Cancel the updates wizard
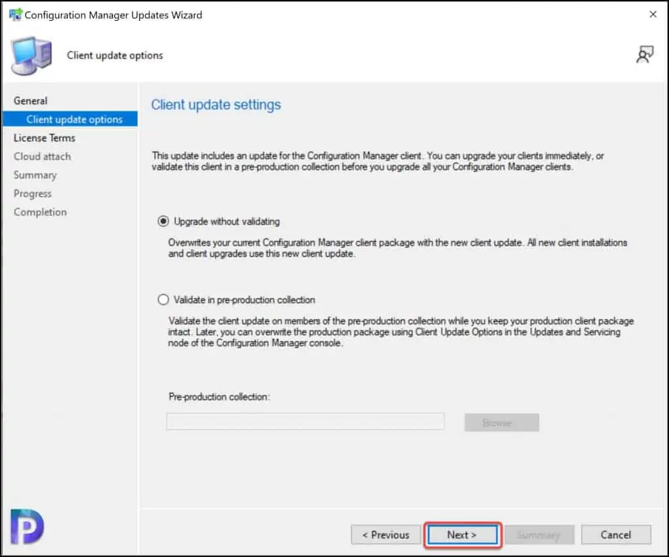This screenshot has height=557, width=669. tap(616, 535)
